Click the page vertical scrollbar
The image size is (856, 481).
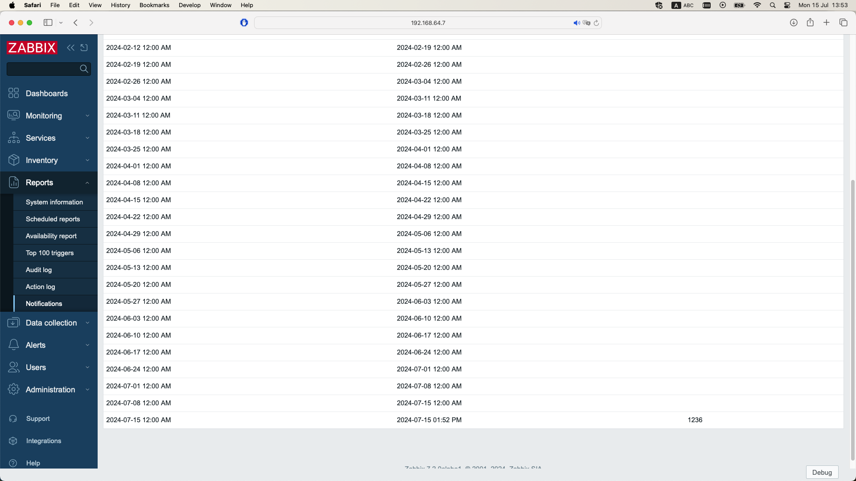(x=853, y=320)
